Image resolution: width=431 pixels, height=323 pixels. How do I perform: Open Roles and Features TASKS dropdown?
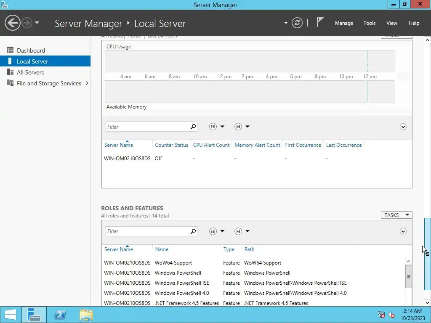point(396,215)
